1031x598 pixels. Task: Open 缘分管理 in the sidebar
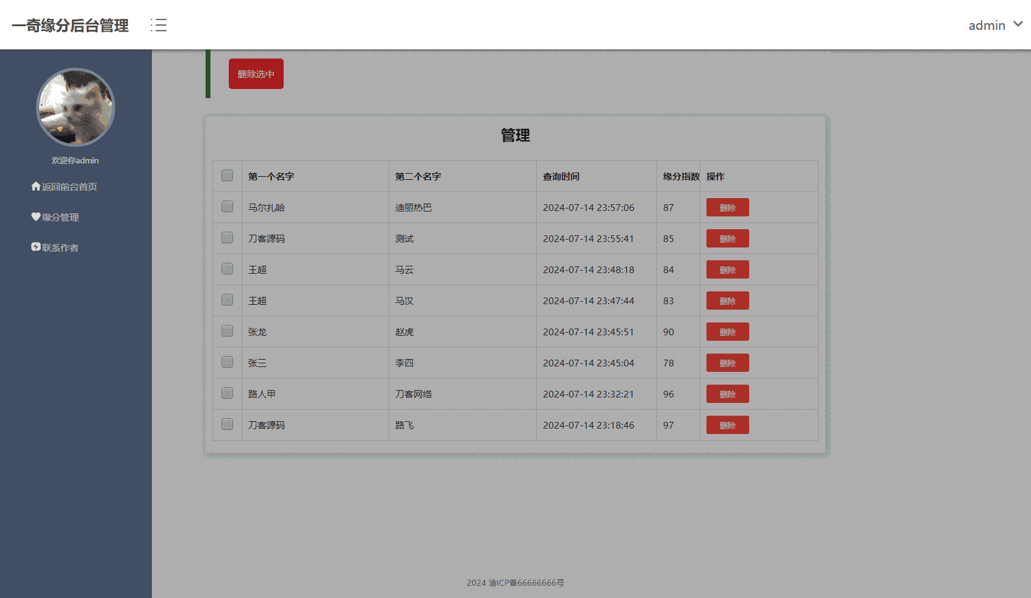coord(60,218)
